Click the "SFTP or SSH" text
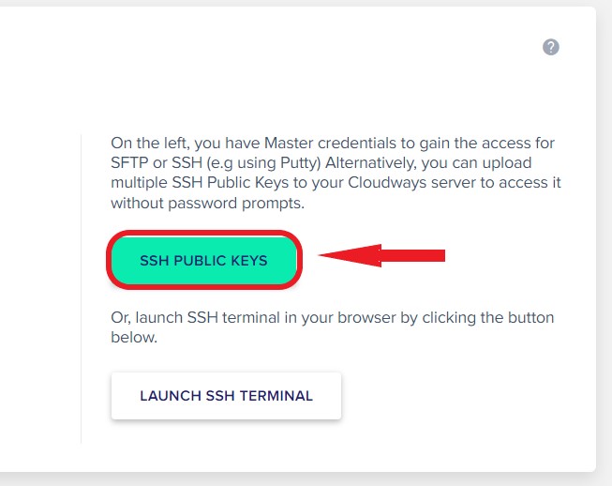Viewport: 612px width, 486px height. (157, 163)
